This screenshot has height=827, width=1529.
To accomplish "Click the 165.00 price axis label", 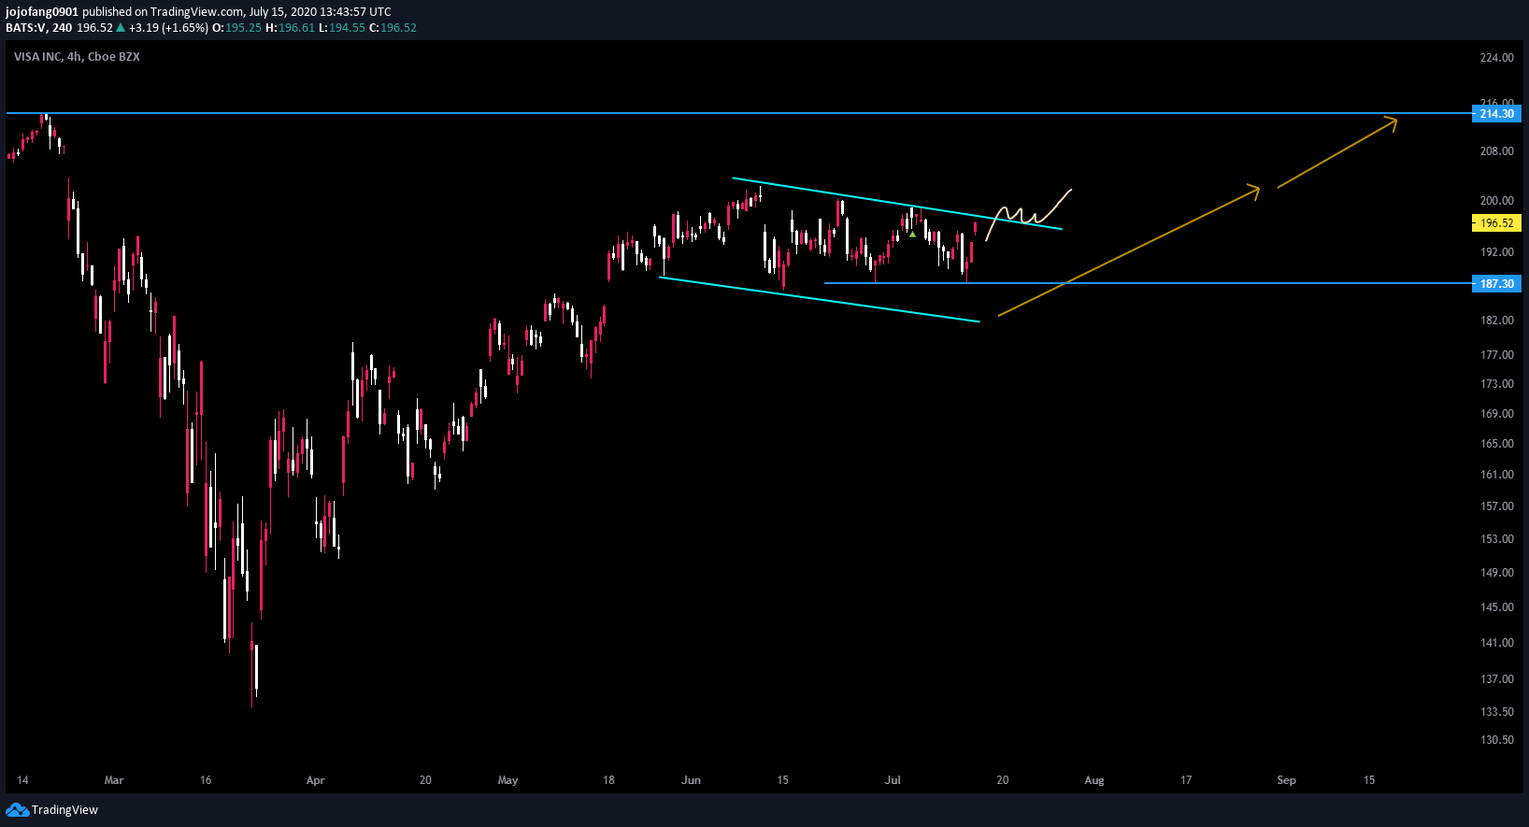I will click(x=1496, y=444).
